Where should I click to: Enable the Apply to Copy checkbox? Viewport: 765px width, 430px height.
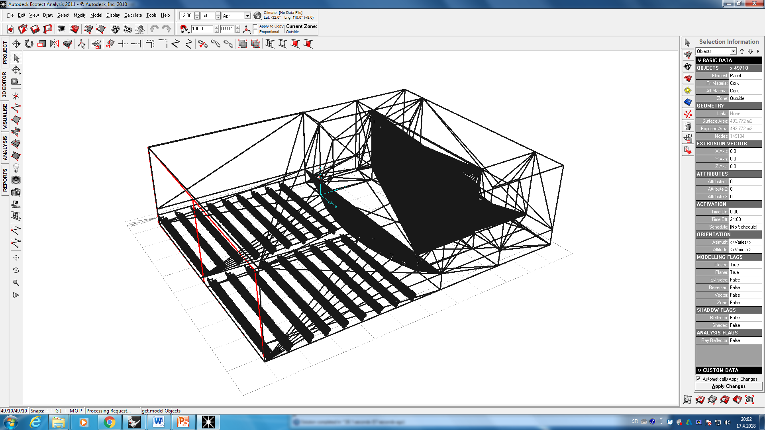(255, 26)
